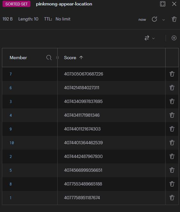Select score 4074442487967930
The height and width of the screenshot is (212, 180).
(x=83, y=156)
